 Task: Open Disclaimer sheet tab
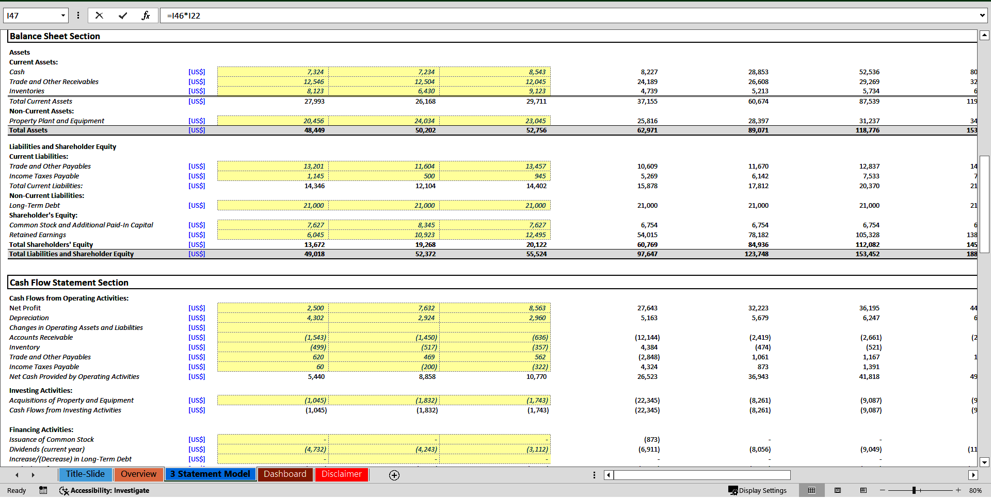[342, 474]
